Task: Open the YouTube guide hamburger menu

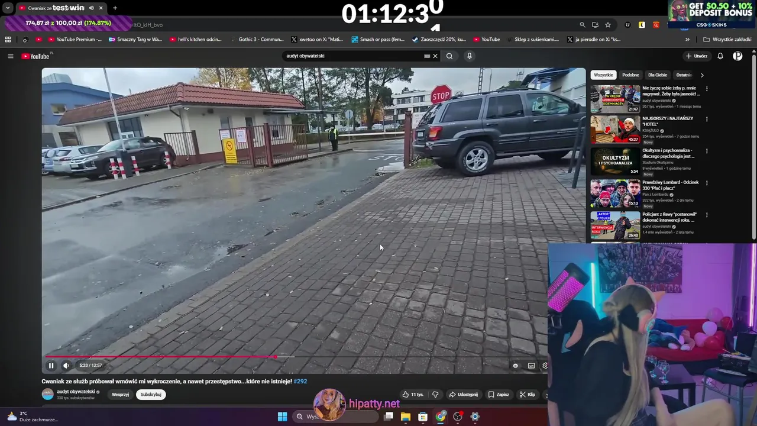Action: [11, 56]
